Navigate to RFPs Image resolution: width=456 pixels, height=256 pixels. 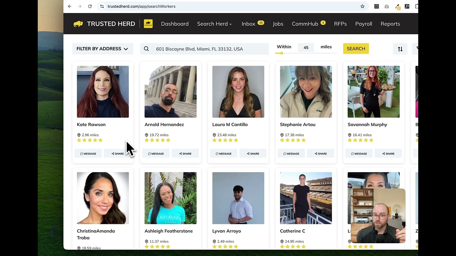click(340, 24)
